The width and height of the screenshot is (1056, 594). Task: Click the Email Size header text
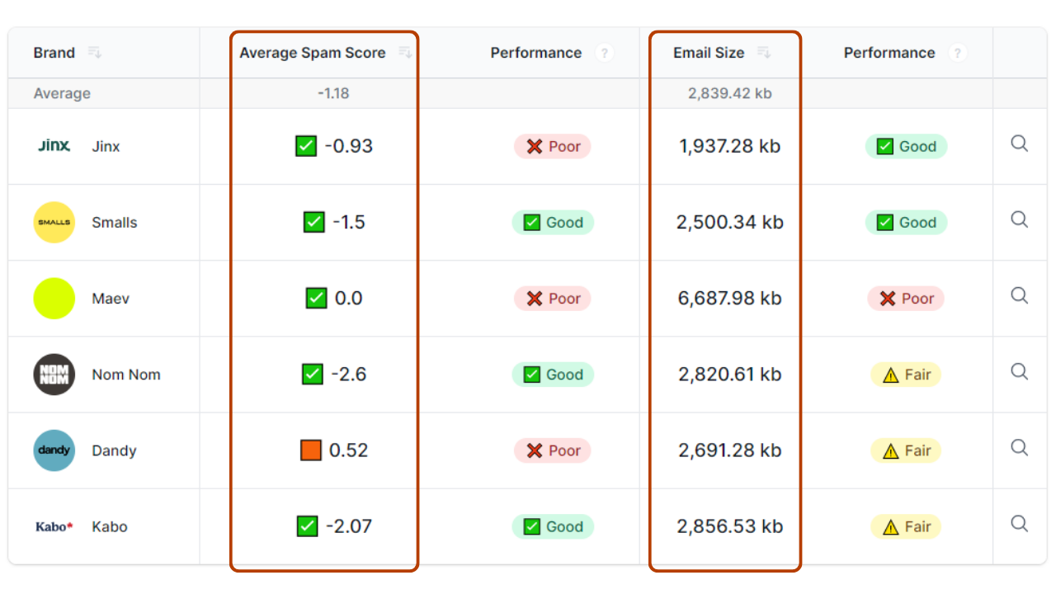709,53
